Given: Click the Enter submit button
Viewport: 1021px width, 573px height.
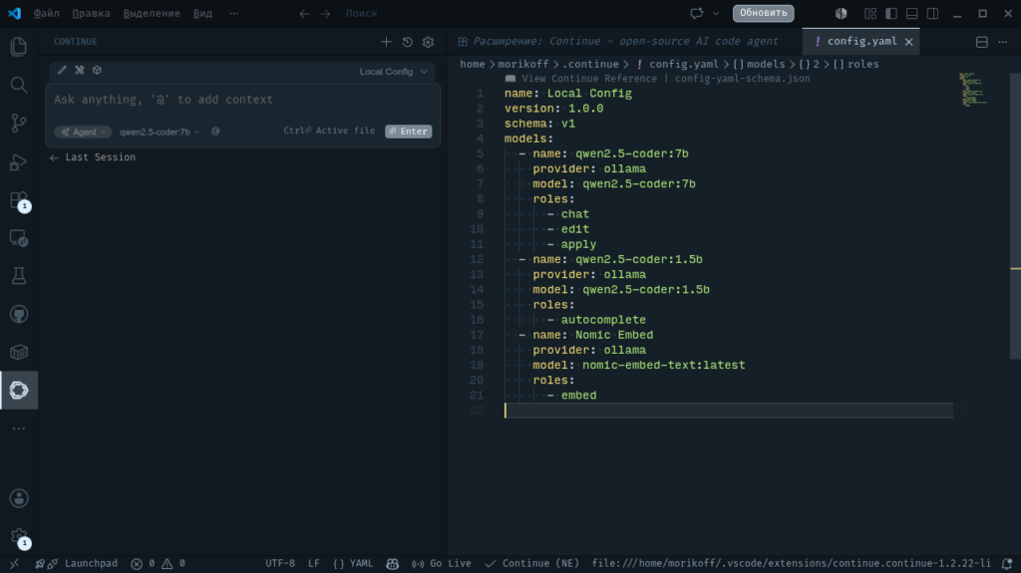Looking at the screenshot, I should pos(408,132).
